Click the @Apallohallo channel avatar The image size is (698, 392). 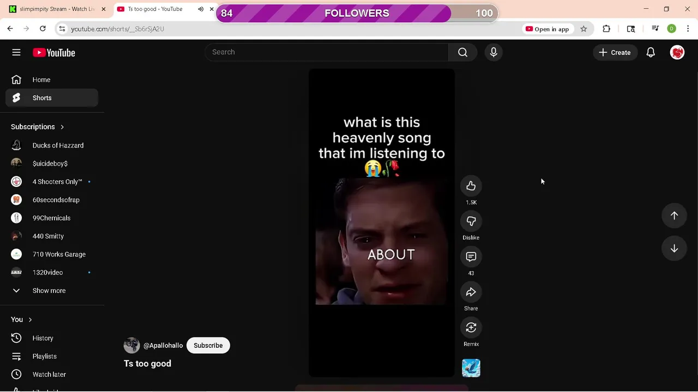tap(131, 346)
